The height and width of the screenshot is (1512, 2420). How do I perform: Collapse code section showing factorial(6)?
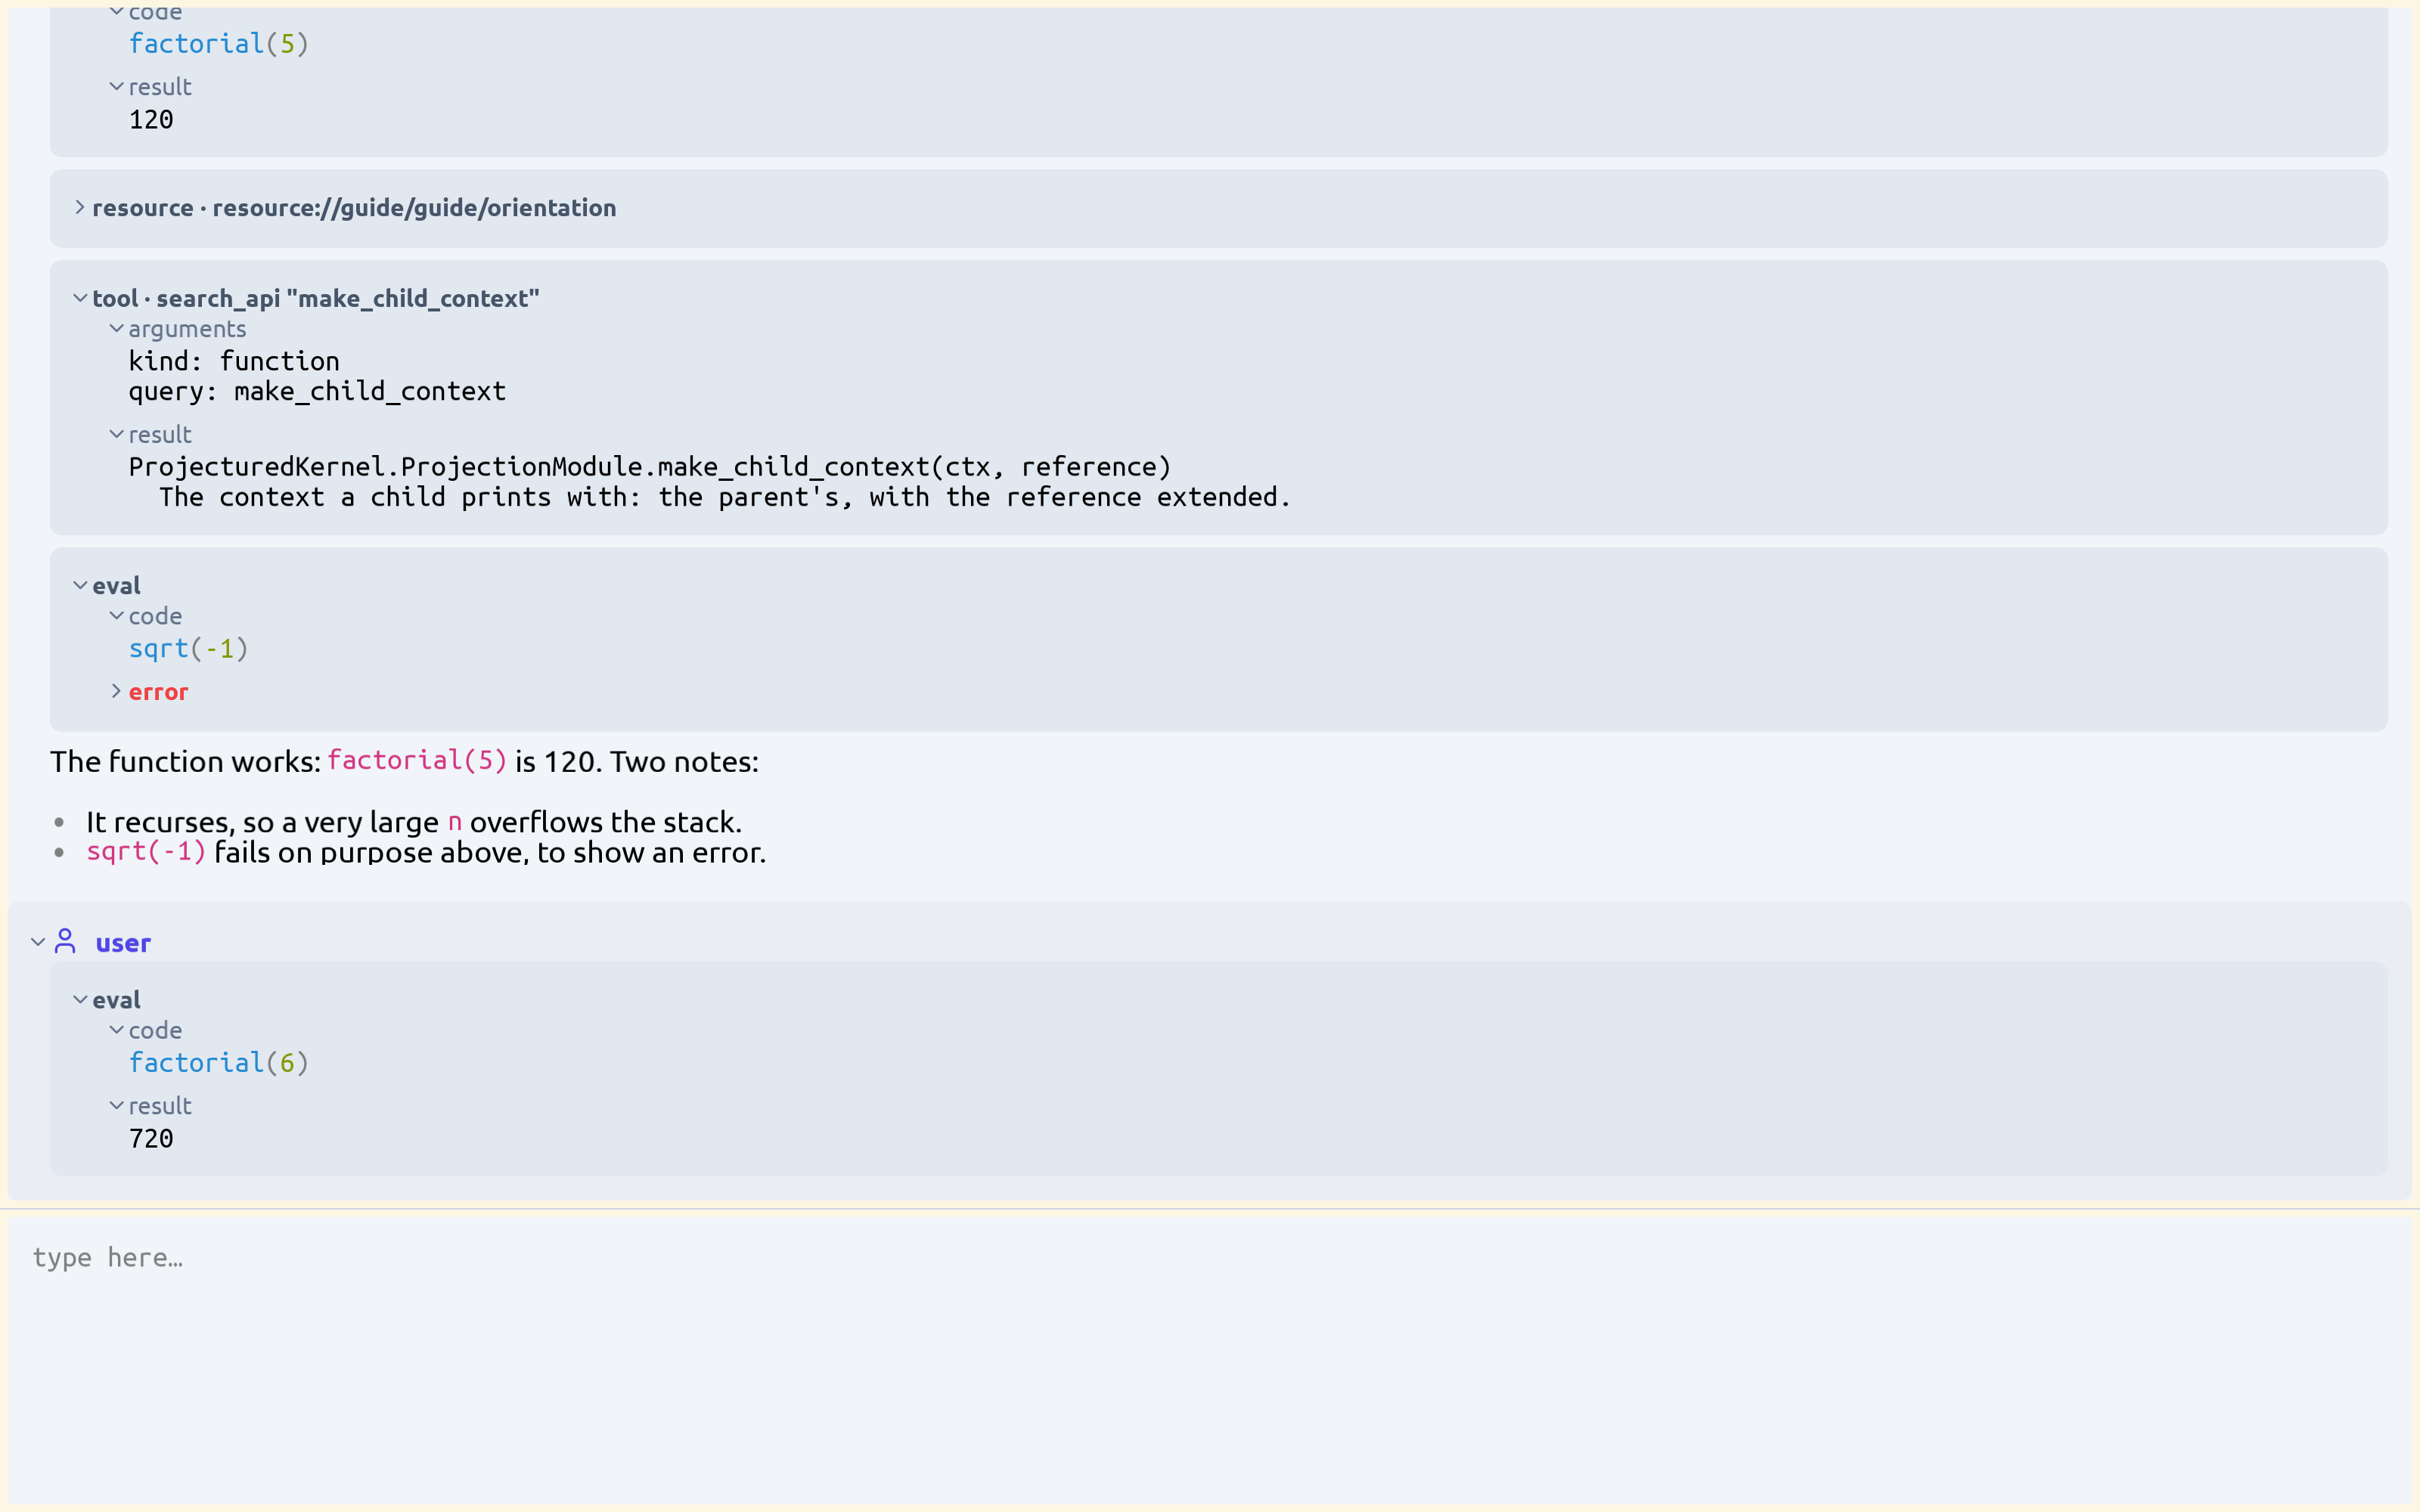point(116,1030)
